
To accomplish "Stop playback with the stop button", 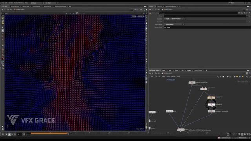I will 9,134.
